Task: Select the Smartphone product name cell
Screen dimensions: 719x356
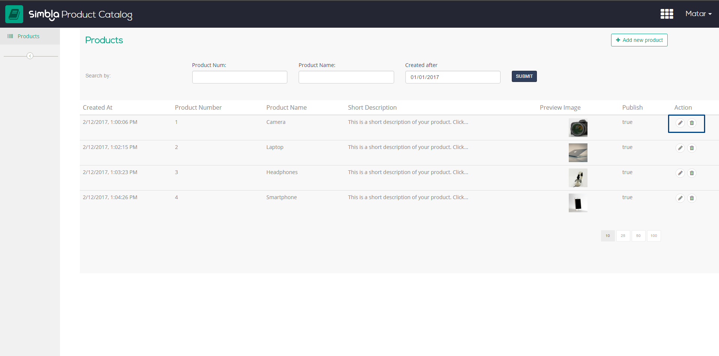Action: point(281,197)
